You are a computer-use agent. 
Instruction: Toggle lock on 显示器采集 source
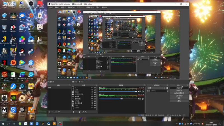[95, 103]
